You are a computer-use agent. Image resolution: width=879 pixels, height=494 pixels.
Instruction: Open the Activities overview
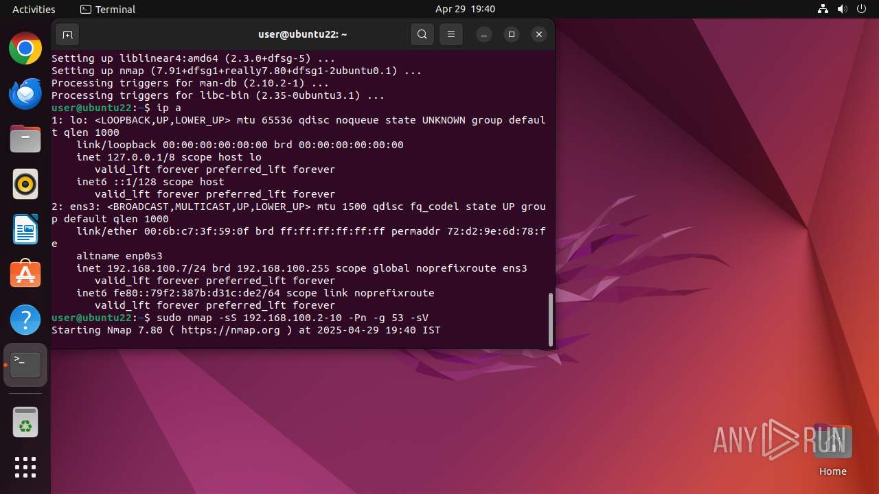tap(34, 9)
